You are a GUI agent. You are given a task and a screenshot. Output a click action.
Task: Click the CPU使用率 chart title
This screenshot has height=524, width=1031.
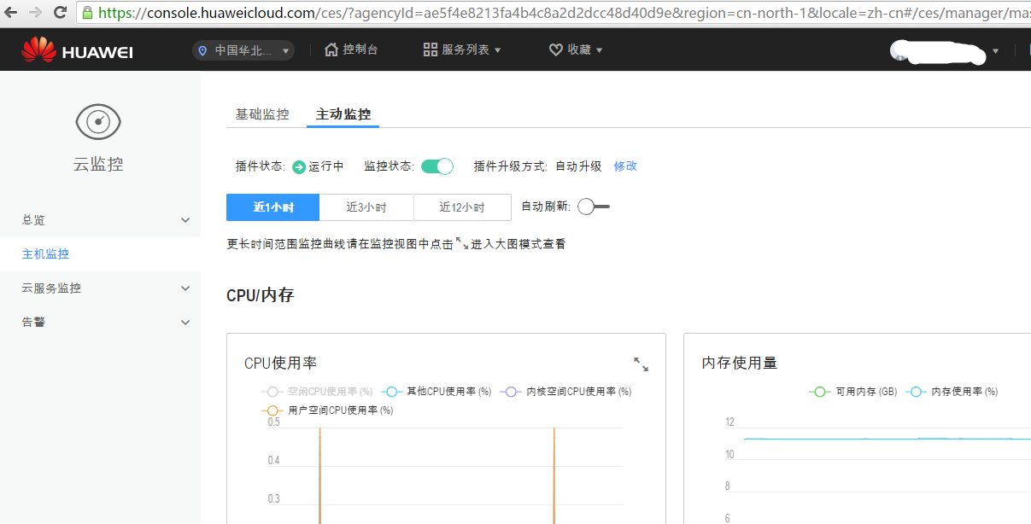click(280, 364)
